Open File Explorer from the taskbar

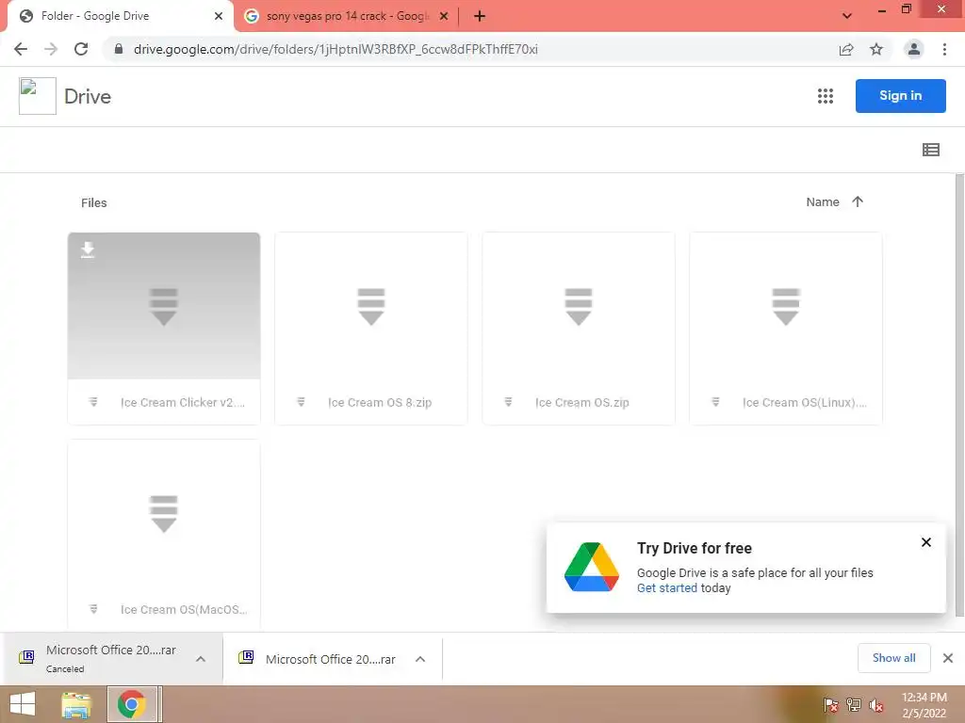click(x=76, y=704)
